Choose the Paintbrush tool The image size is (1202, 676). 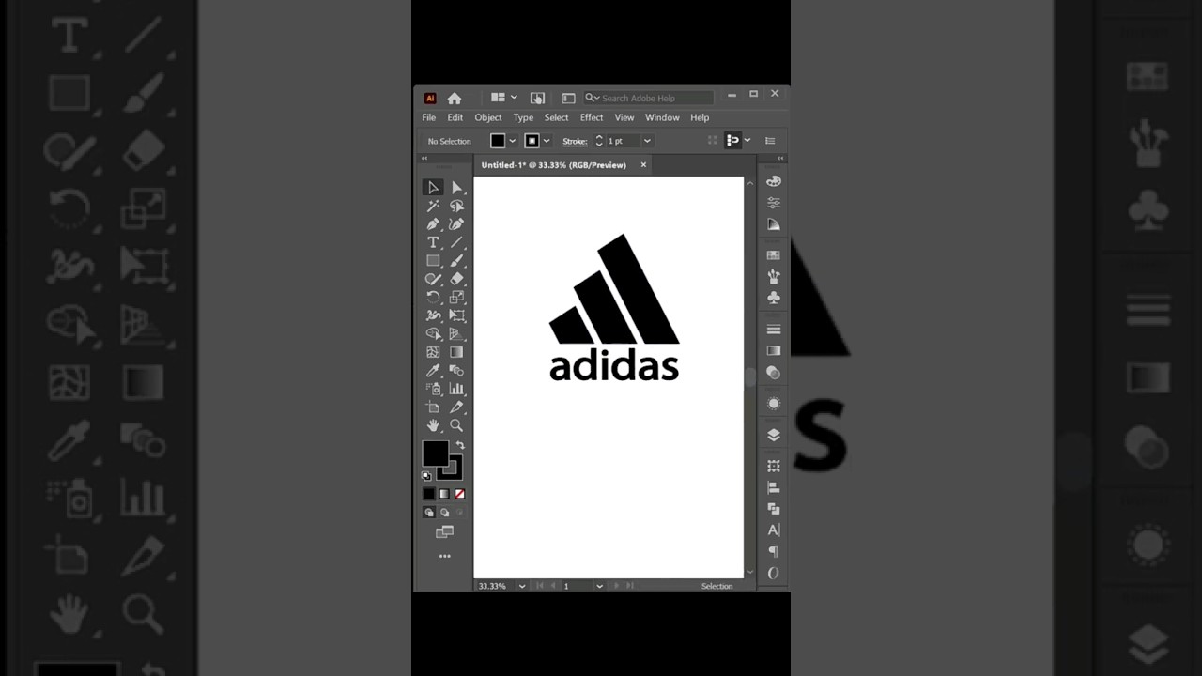click(x=456, y=261)
